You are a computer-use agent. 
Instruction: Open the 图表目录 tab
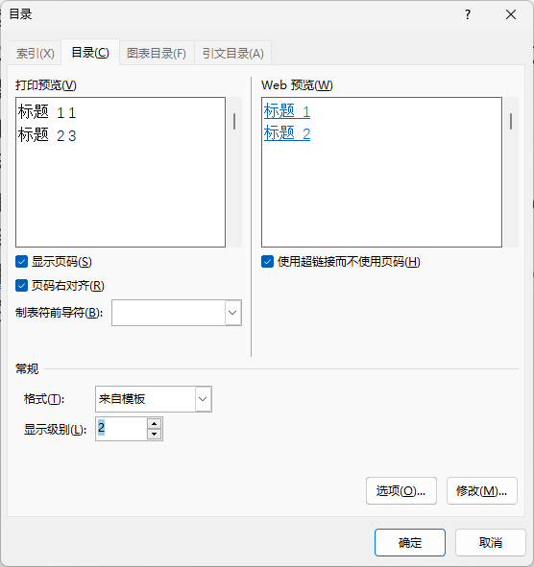tap(157, 53)
